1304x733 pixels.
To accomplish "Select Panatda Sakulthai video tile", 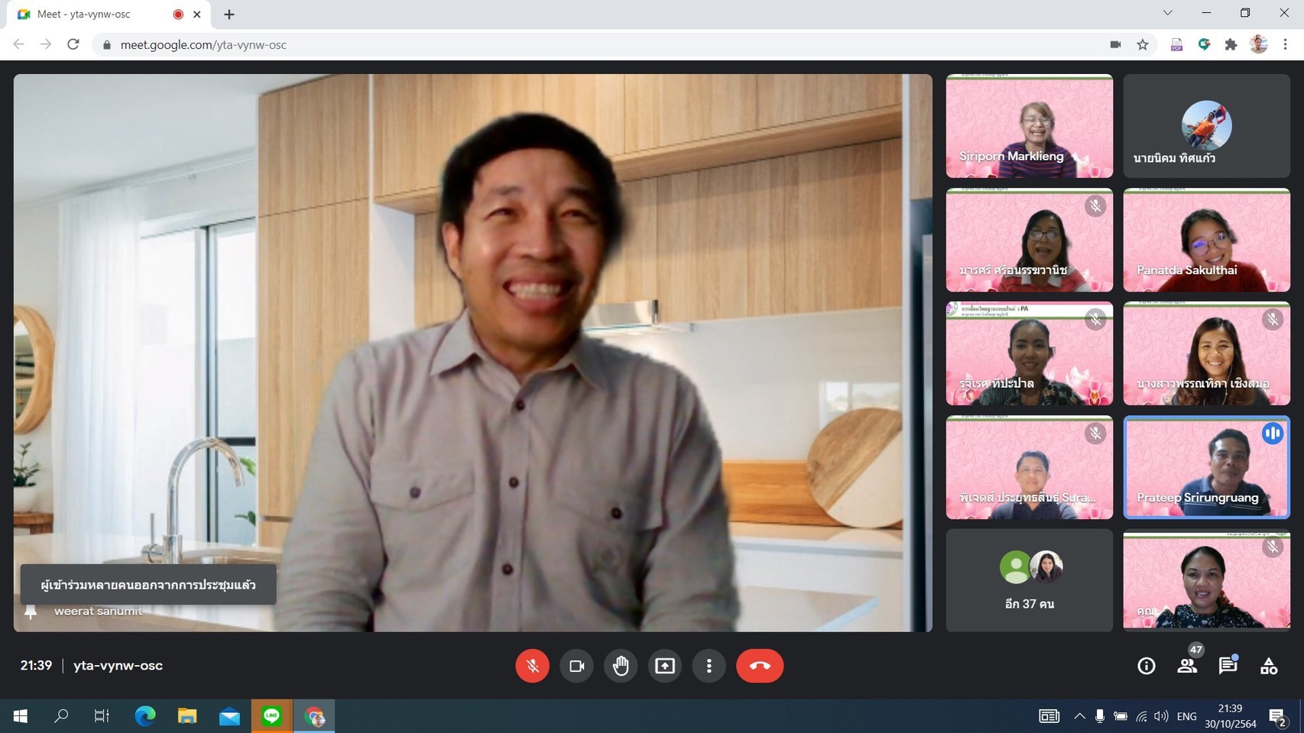I will pyautogui.click(x=1206, y=240).
